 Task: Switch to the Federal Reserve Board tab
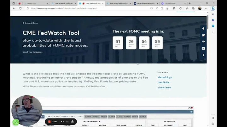(x=146, y=3)
